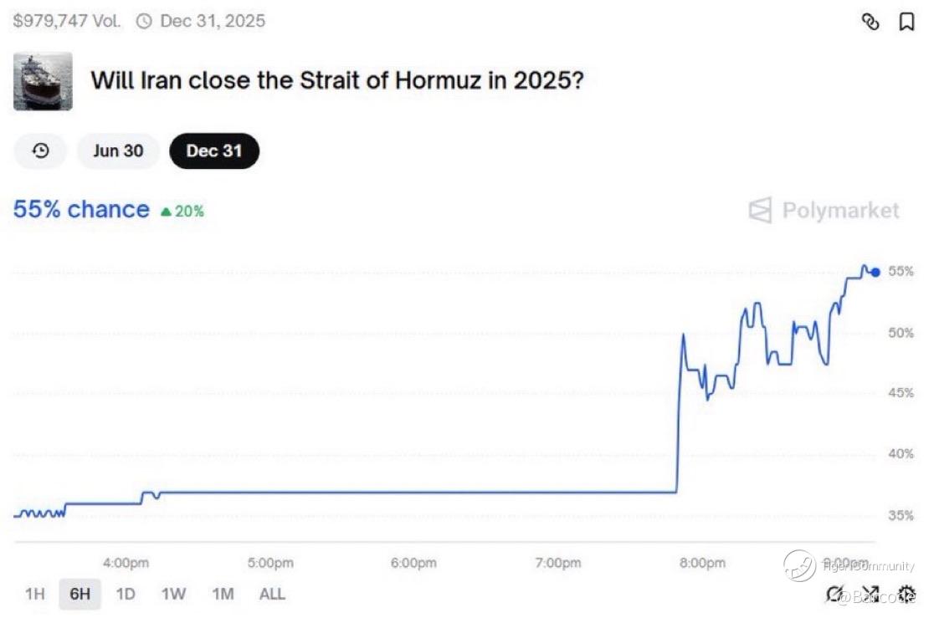Switch the chart to the 1D range
The height and width of the screenshot is (618, 934).
[126, 595]
